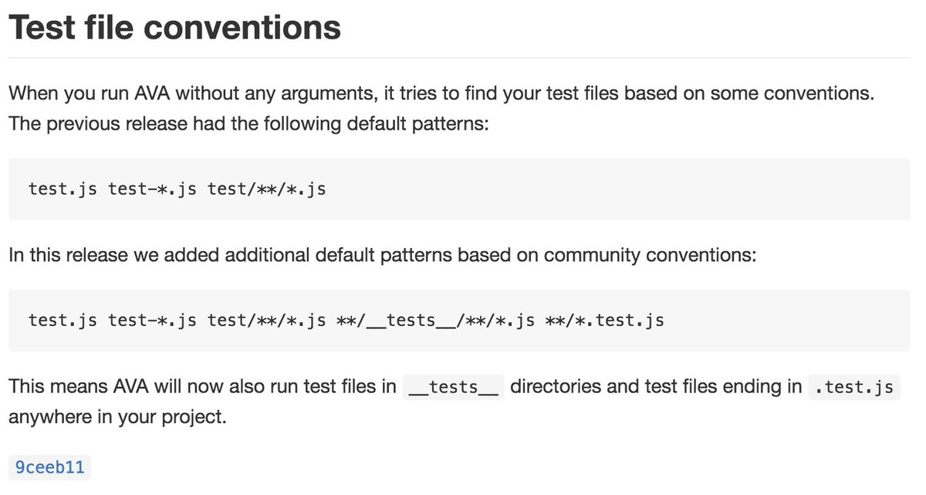Click the "Test file conventions" heading

(175, 28)
